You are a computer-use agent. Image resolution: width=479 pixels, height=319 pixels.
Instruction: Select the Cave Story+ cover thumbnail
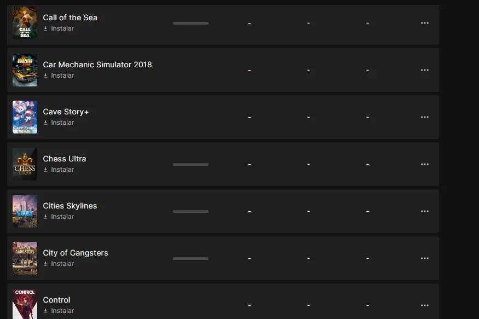point(25,117)
